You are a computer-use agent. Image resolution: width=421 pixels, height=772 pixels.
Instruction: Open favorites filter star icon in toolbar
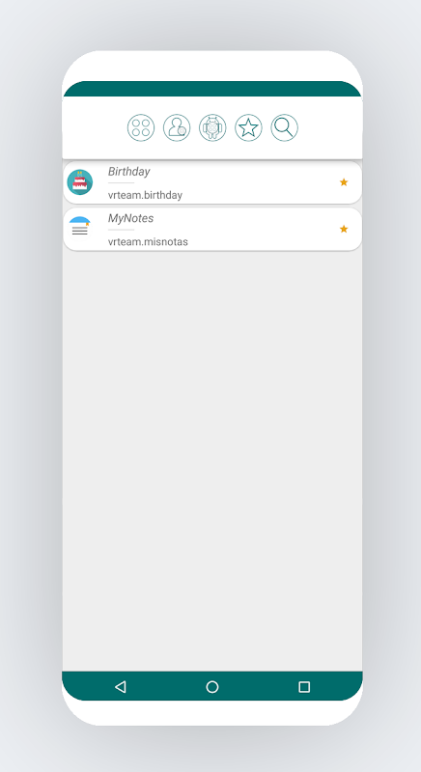click(249, 128)
